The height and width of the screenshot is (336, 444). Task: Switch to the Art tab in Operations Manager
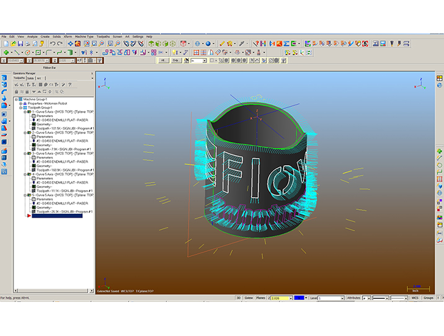point(39,78)
